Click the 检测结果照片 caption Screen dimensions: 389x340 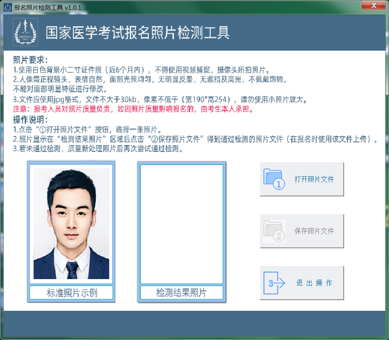tap(182, 293)
